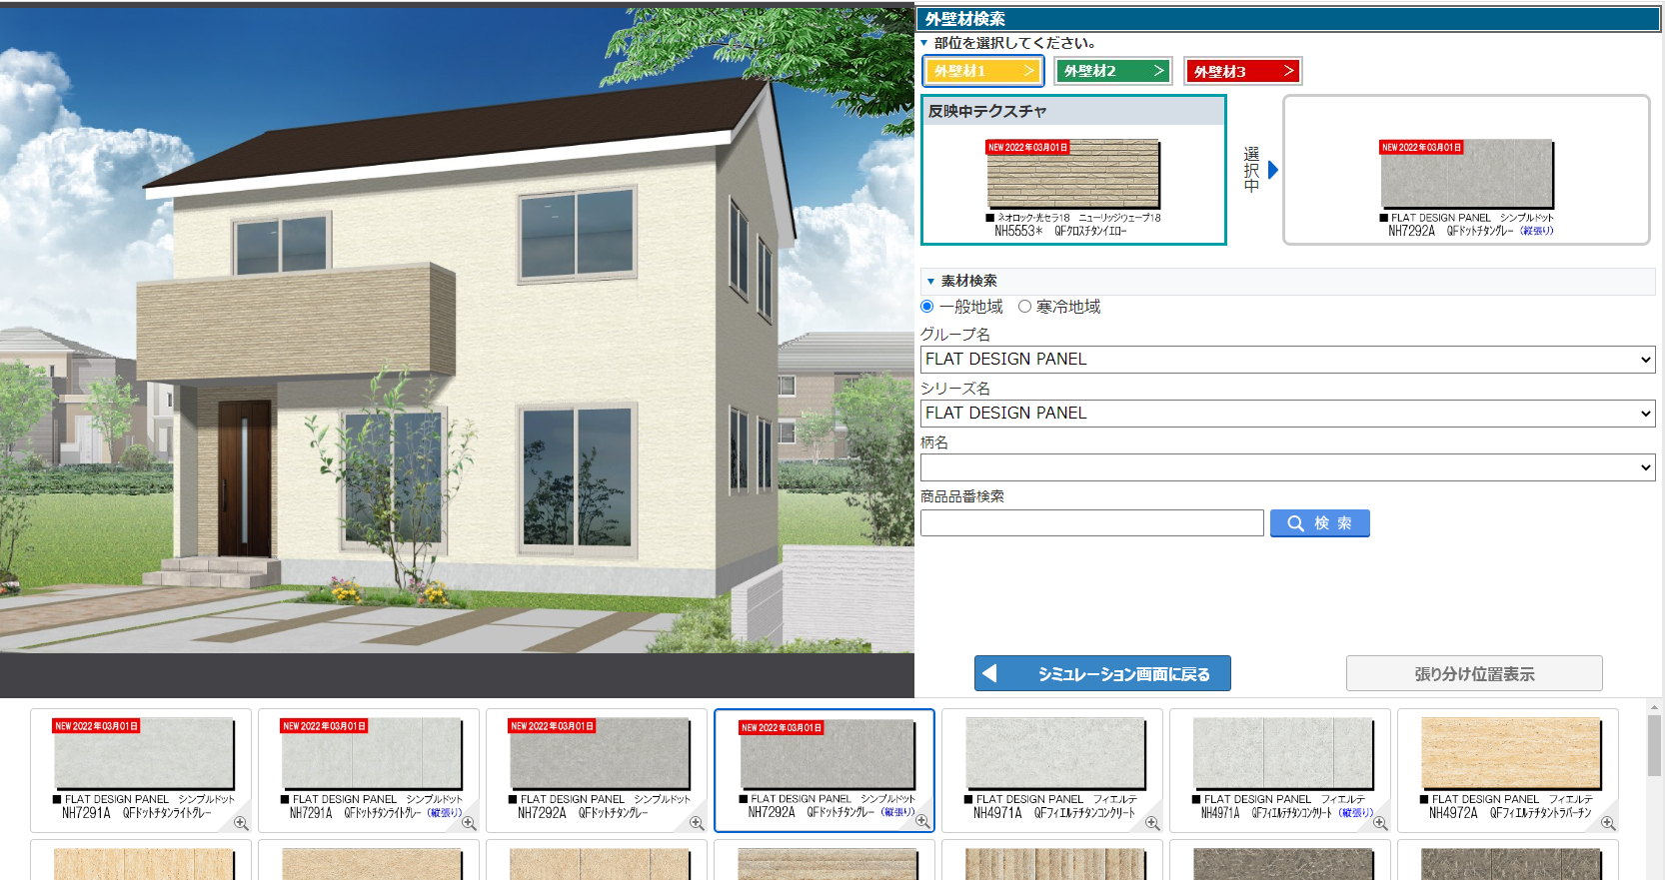Click the magnifier on first NH4971A swatch
The height and width of the screenshot is (880, 1665).
coord(1152,823)
